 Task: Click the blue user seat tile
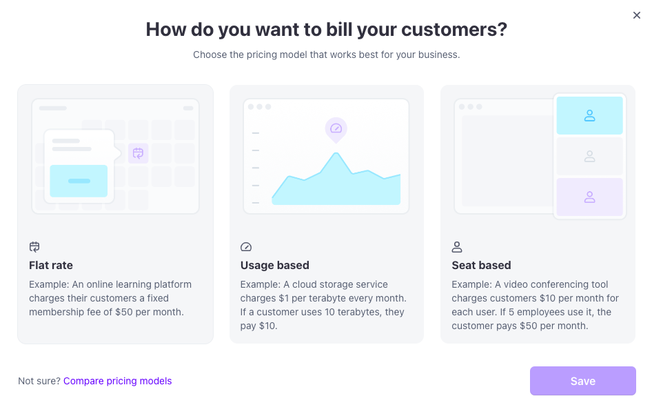coord(589,116)
